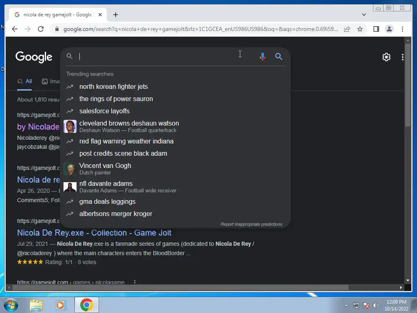Viewport: 417px width, 313px height.
Task: Choose suggestion nfl davante adams
Action: (x=176, y=187)
